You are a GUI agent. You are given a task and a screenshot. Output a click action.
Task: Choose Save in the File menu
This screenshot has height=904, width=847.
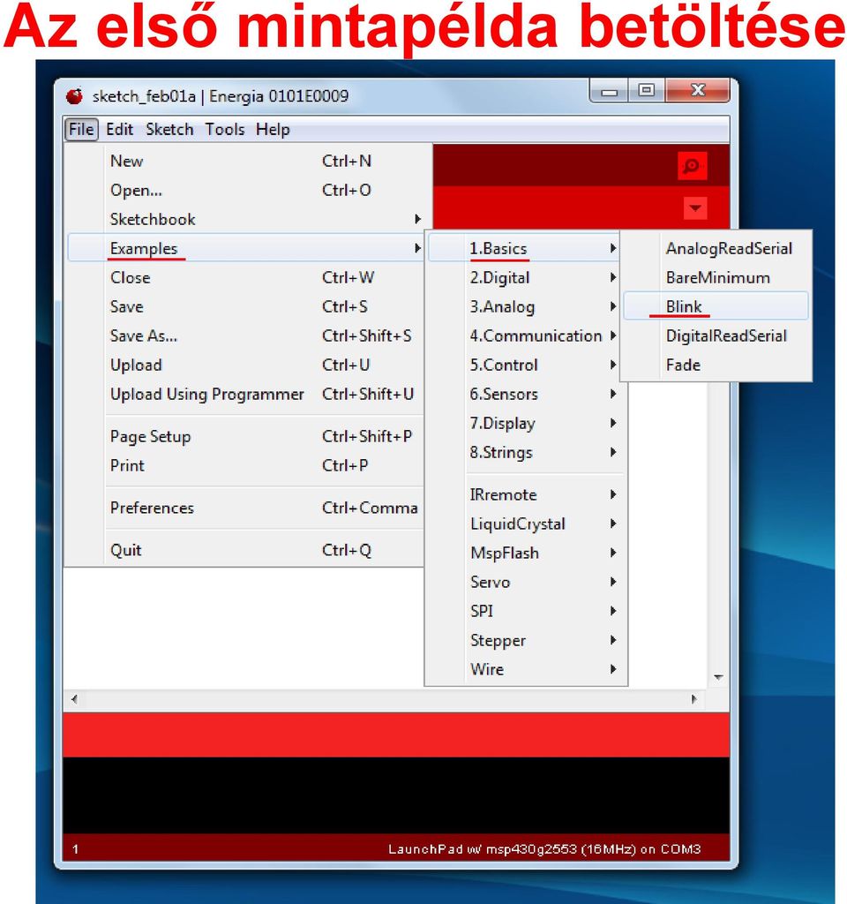(245, 306)
